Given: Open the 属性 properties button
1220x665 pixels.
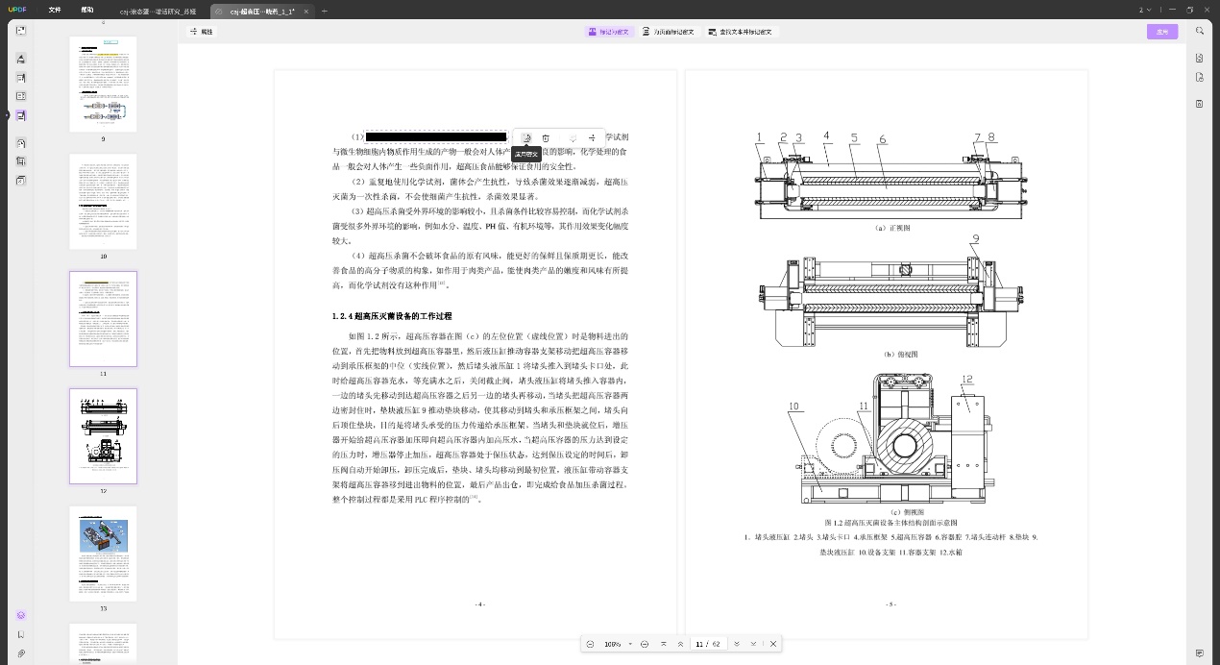Looking at the screenshot, I should tap(202, 32).
